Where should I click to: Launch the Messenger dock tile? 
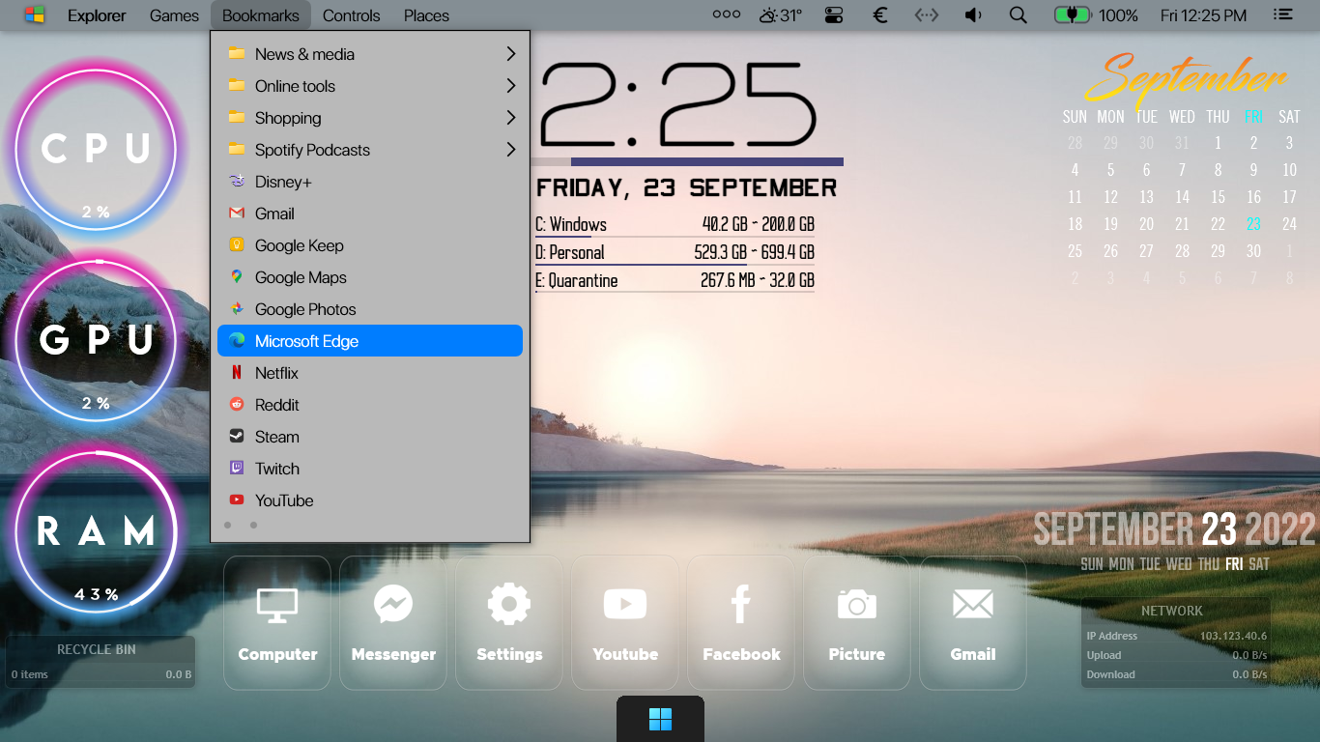click(393, 623)
